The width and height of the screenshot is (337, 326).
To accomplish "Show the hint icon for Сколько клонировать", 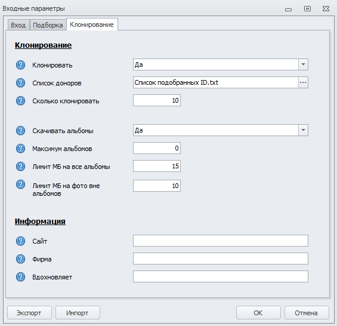I will (21, 100).
